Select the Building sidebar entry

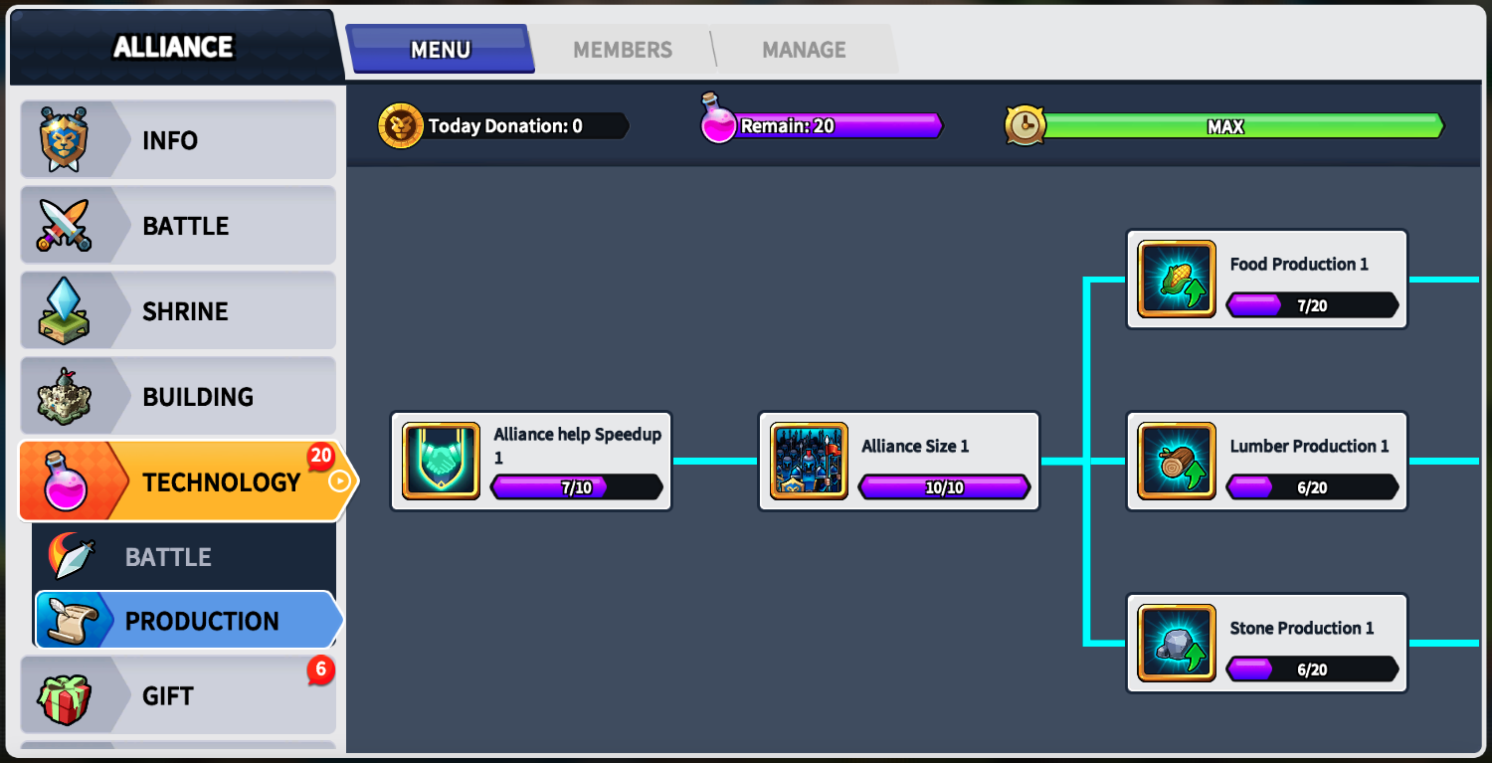coord(178,396)
